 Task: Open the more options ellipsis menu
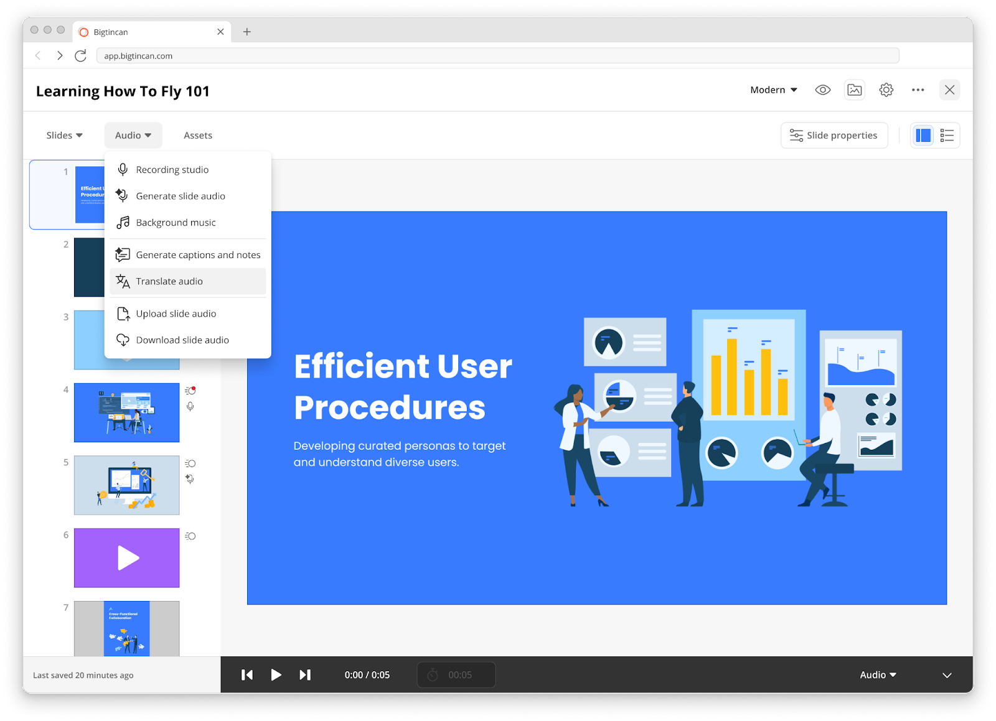918,90
